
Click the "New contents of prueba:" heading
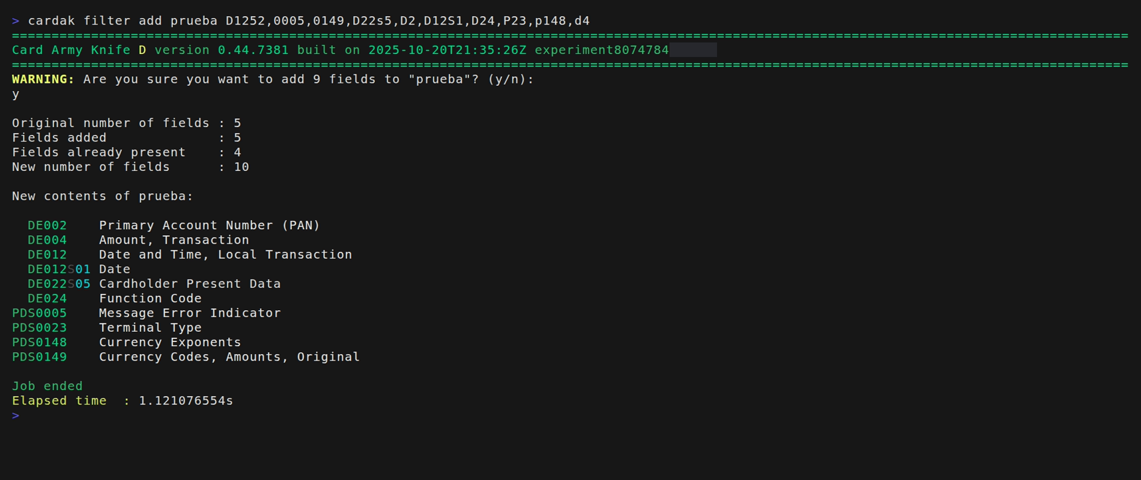pyautogui.click(x=103, y=196)
